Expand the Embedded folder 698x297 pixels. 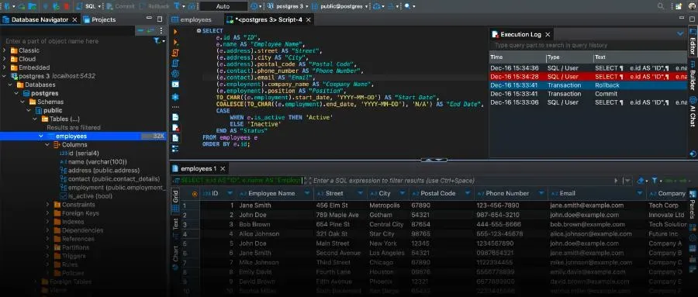(5, 67)
